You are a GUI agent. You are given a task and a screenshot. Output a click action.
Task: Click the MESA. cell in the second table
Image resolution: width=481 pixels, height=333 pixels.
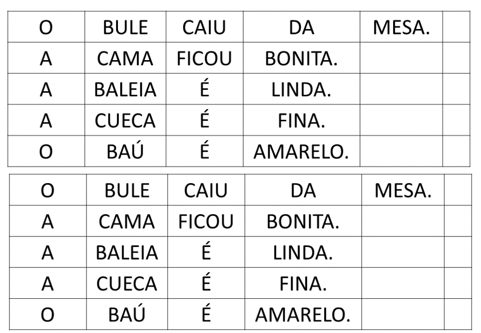403,191
